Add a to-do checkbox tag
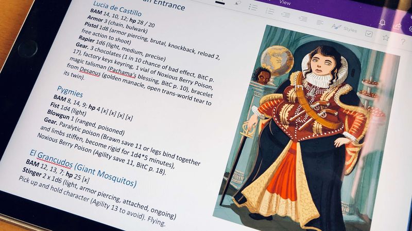The image size is (412, 231). (x=369, y=33)
